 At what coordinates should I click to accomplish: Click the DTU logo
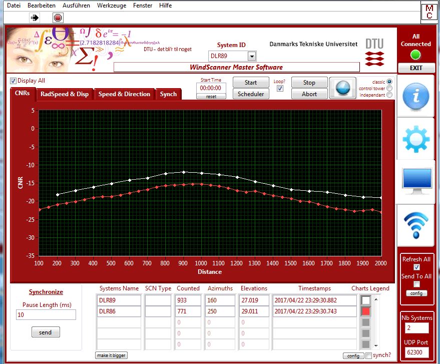(374, 52)
